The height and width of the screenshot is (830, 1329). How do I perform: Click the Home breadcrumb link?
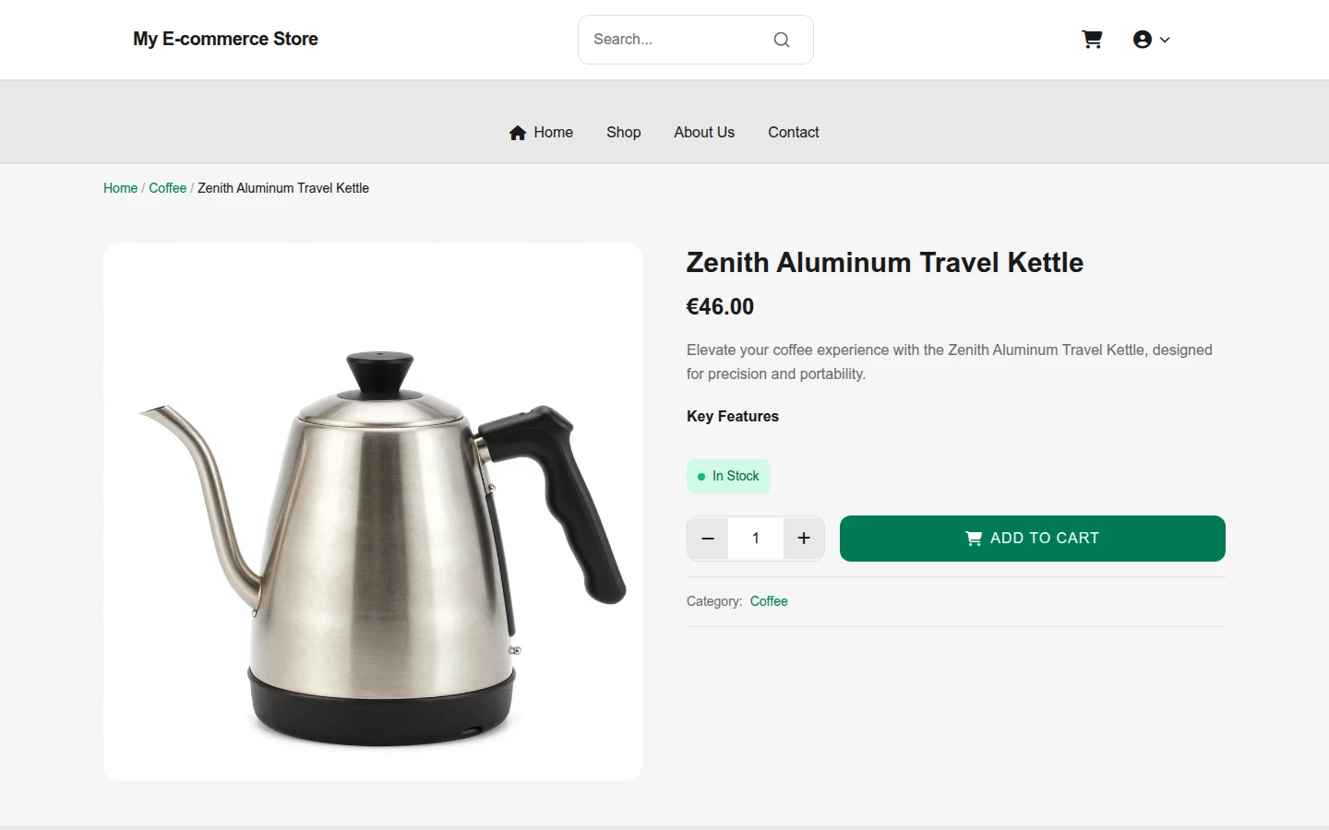click(120, 188)
